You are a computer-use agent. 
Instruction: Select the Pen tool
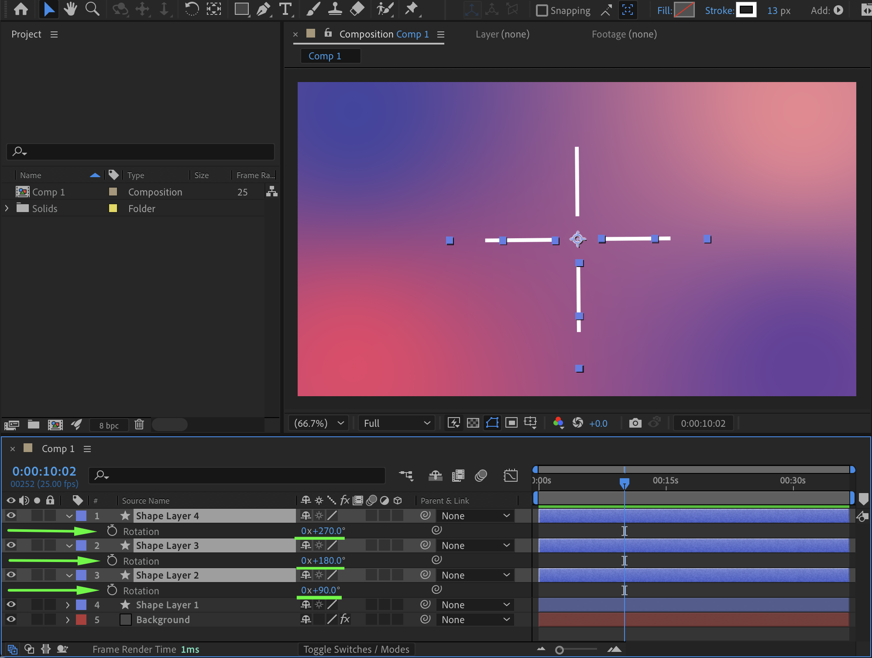pyautogui.click(x=263, y=9)
